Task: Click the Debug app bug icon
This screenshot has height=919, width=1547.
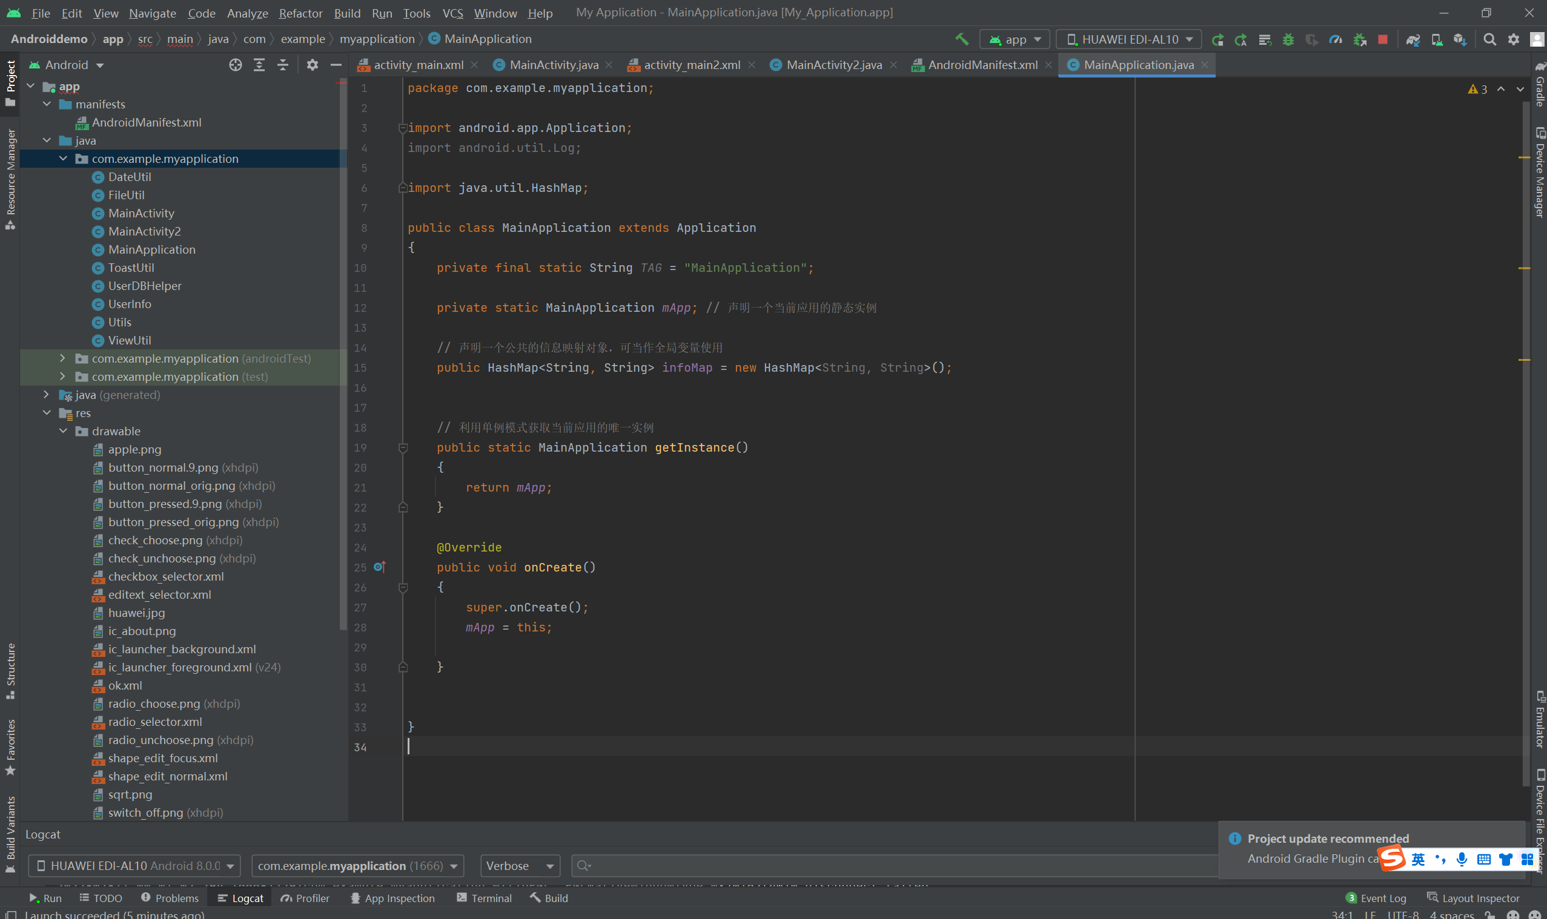Action: (1288, 39)
